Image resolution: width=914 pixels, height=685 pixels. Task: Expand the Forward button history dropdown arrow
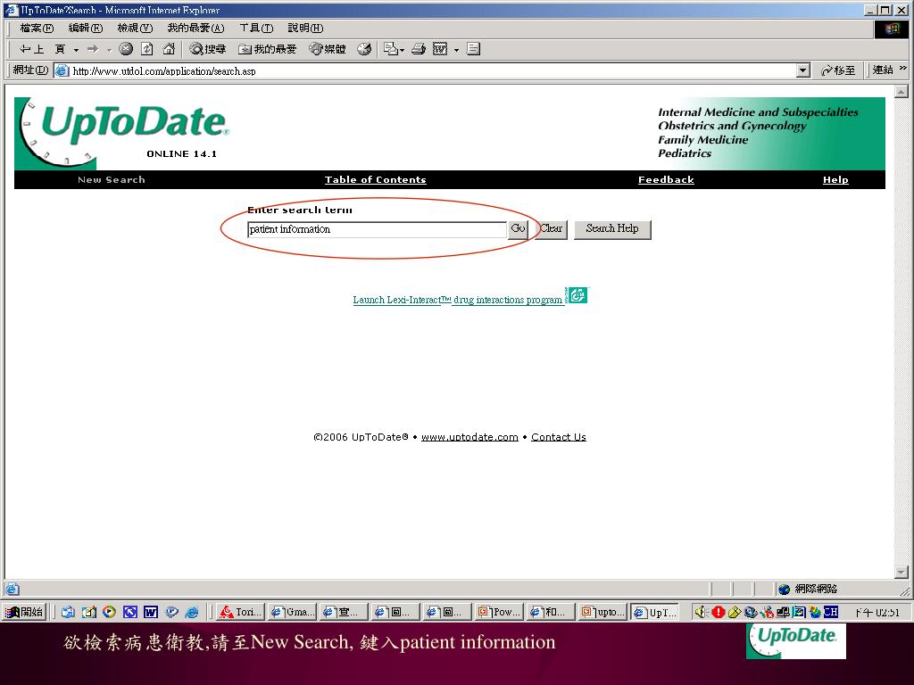coord(108,50)
